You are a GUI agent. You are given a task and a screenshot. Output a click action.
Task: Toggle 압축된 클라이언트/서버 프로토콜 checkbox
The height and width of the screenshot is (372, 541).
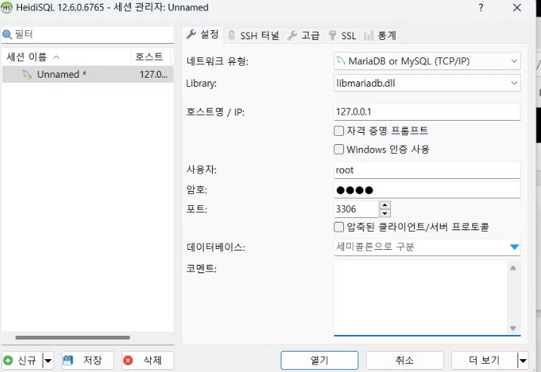point(339,227)
